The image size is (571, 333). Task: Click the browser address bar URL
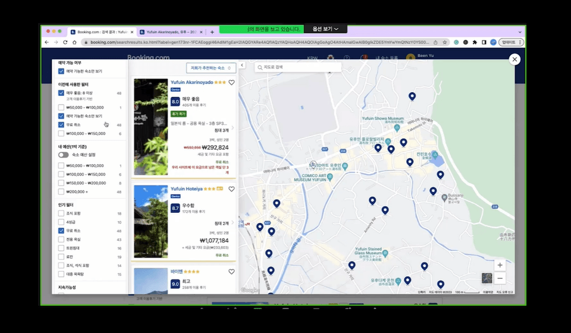tap(260, 42)
